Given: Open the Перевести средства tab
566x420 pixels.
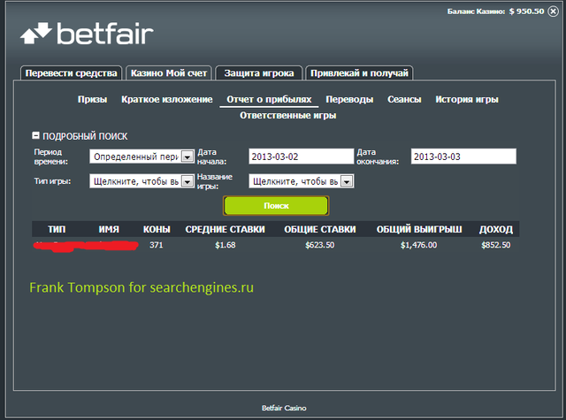Looking at the screenshot, I should (71, 73).
